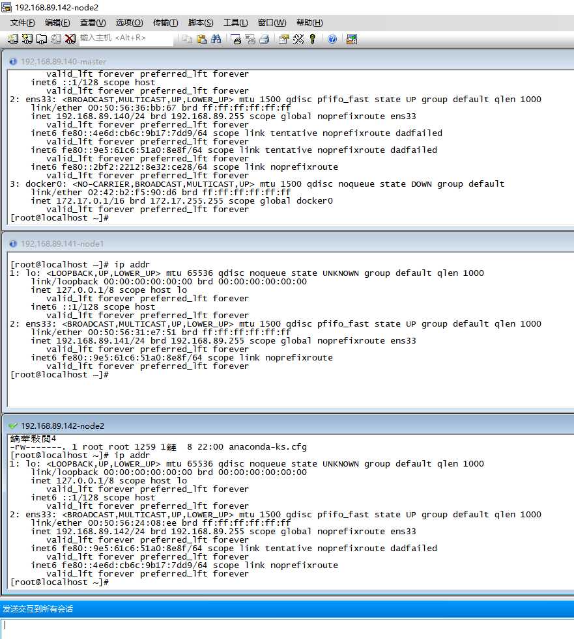Click the Copy toolbar icon

click(187, 38)
